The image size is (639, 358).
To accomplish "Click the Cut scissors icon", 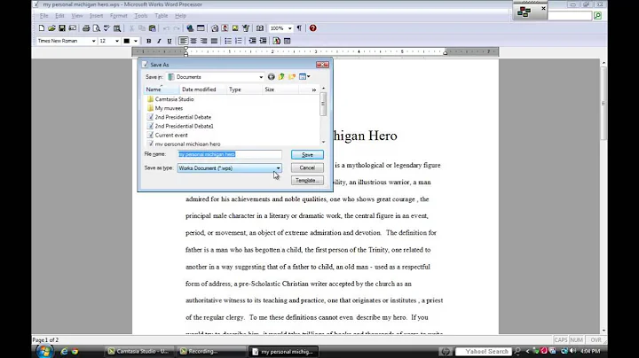I will (131, 28).
